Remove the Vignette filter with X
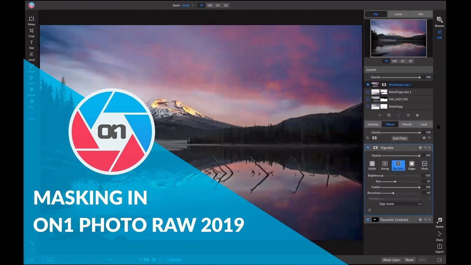 point(429,148)
